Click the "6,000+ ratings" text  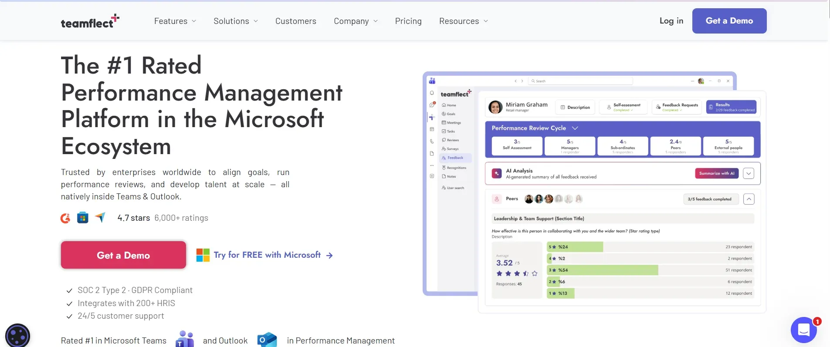pyautogui.click(x=181, y=218)
